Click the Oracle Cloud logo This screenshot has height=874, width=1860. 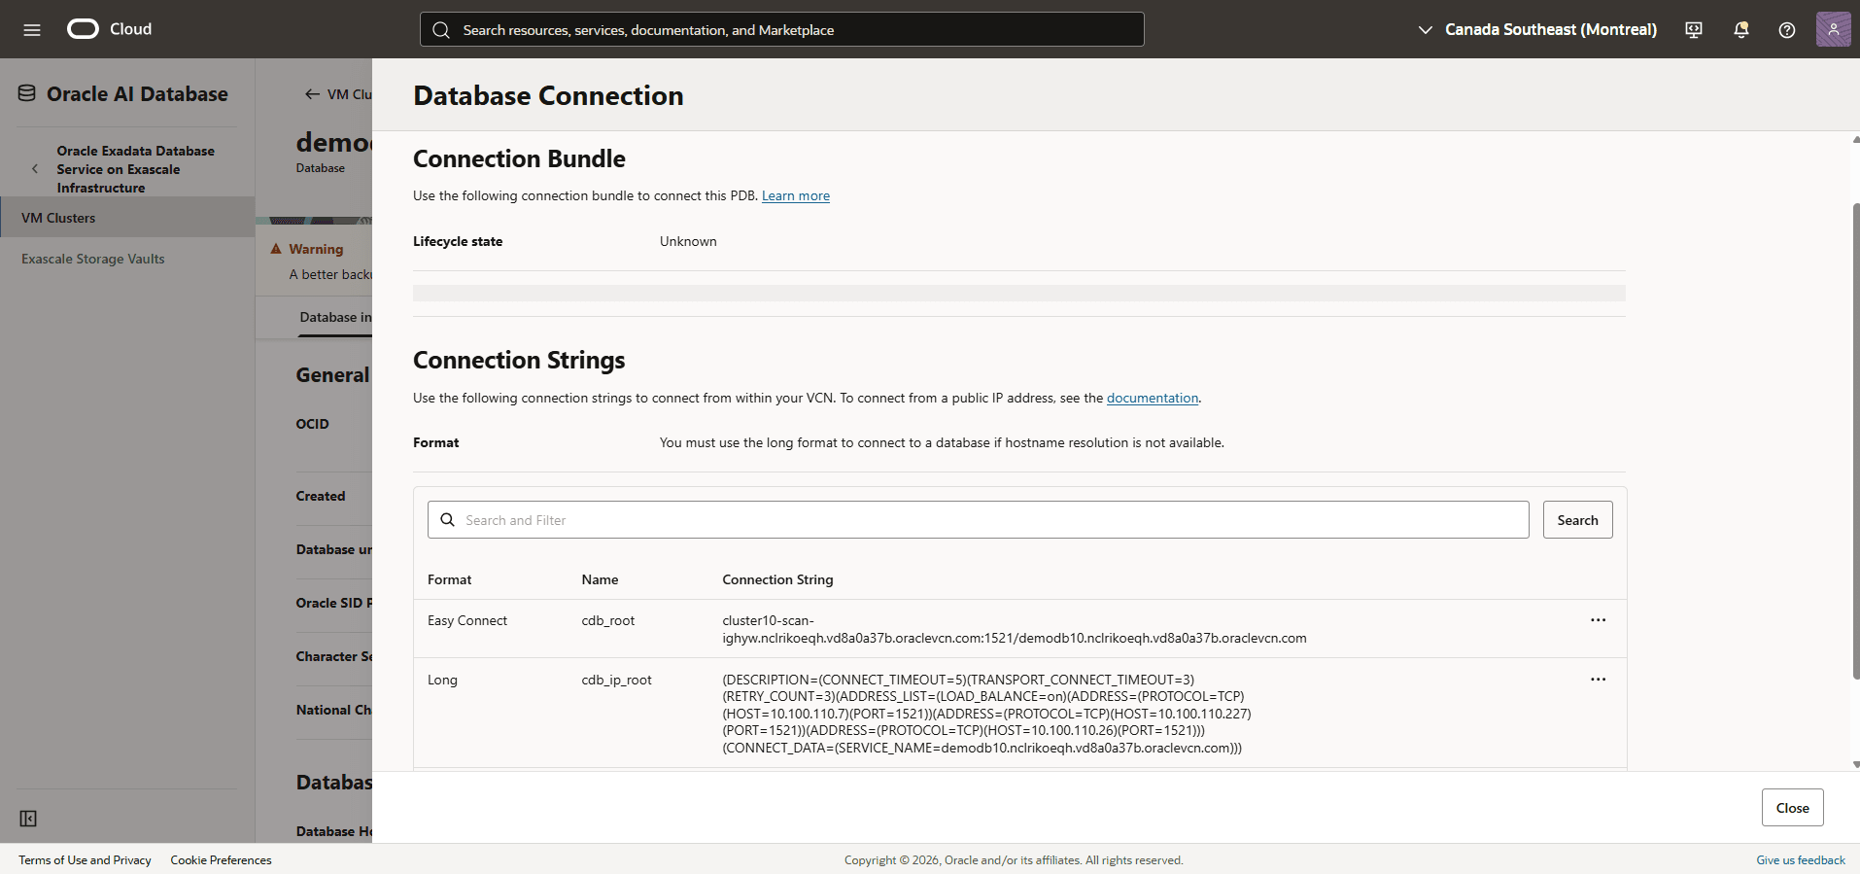pos(109,29)
